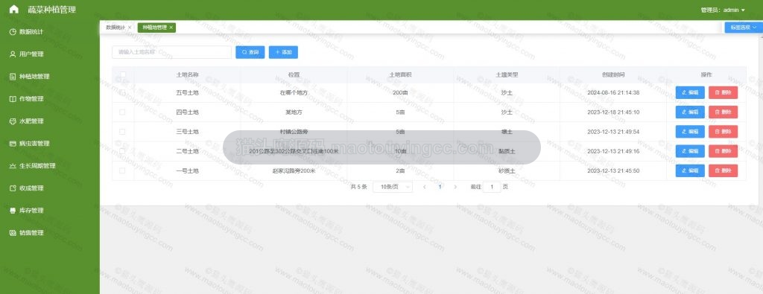The height and width of the screenshot is (294, 763).
Task: Open the 标签选项 dropdown
Action: pos(744,28)
